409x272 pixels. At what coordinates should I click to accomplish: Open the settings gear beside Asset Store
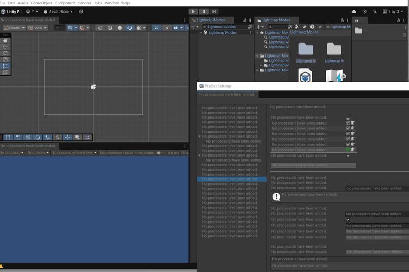[x=81, y=11]
